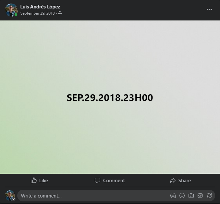Open the GIF picker in comment box
This screenshot has height=204, width=220.
[x=200, y=196]
